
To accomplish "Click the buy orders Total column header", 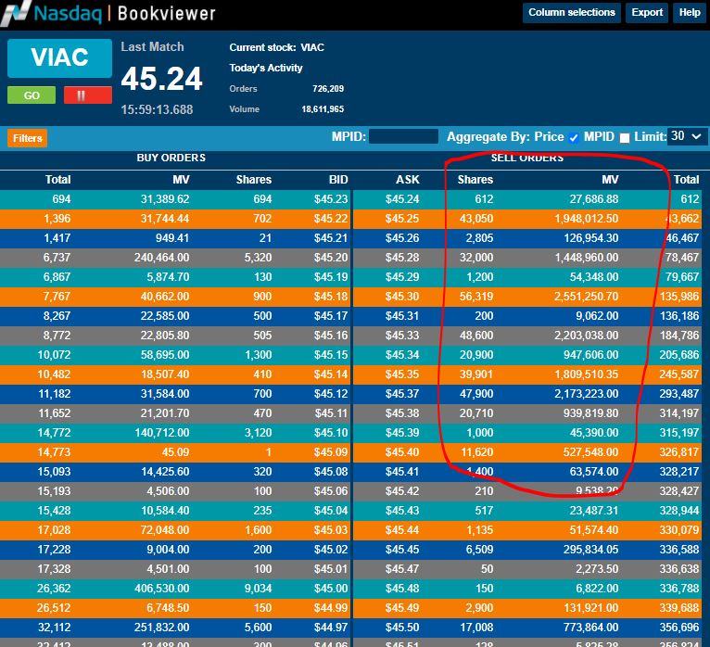I will click(57, 180).
